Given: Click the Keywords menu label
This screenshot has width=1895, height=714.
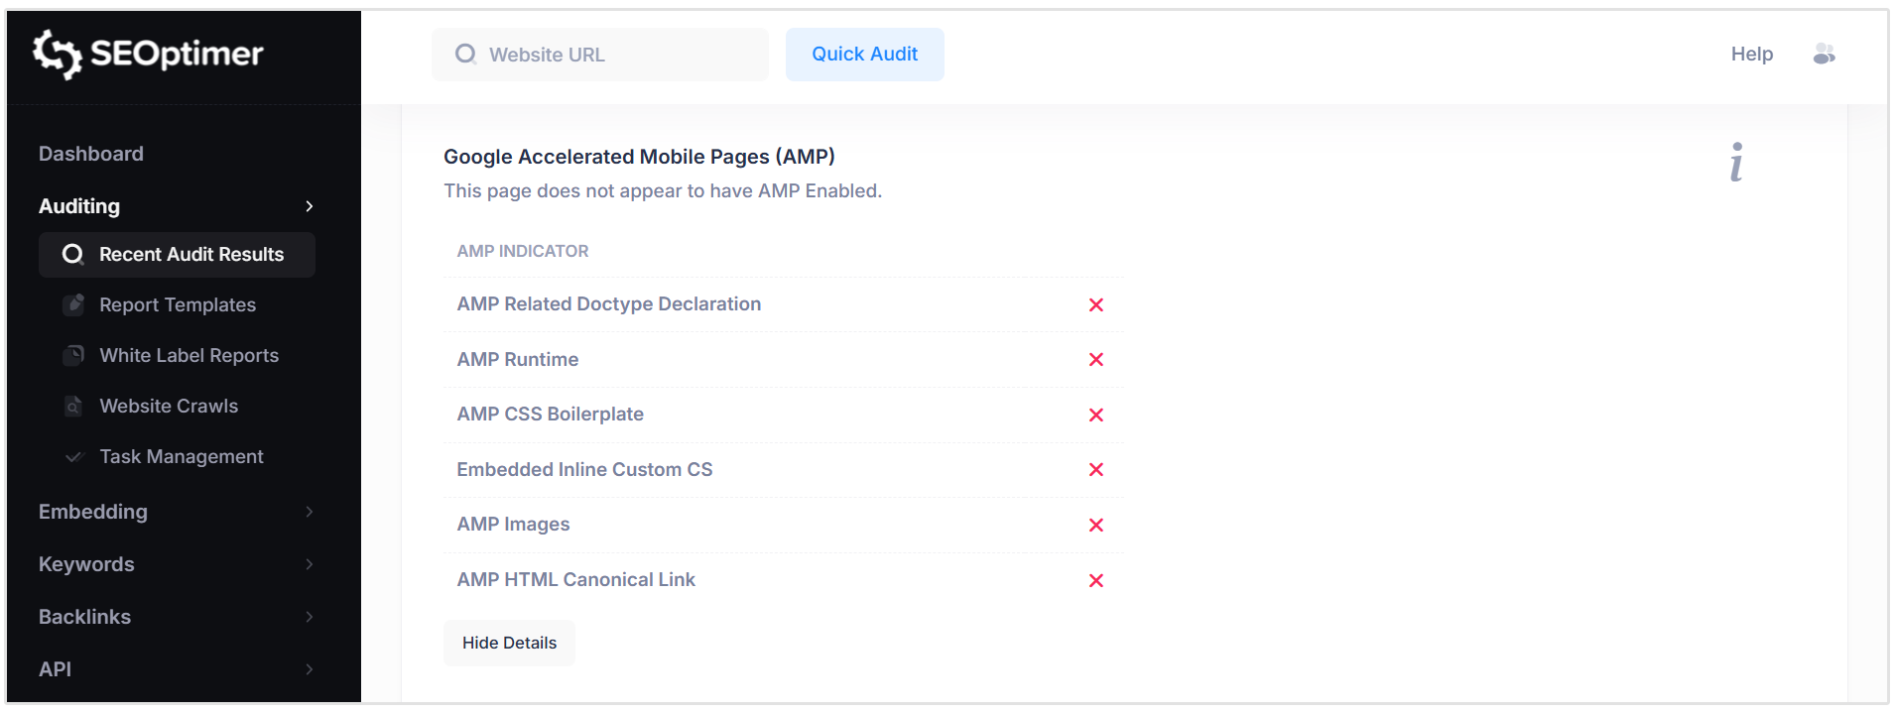Looking at the screenshot, I should [86, 564].
